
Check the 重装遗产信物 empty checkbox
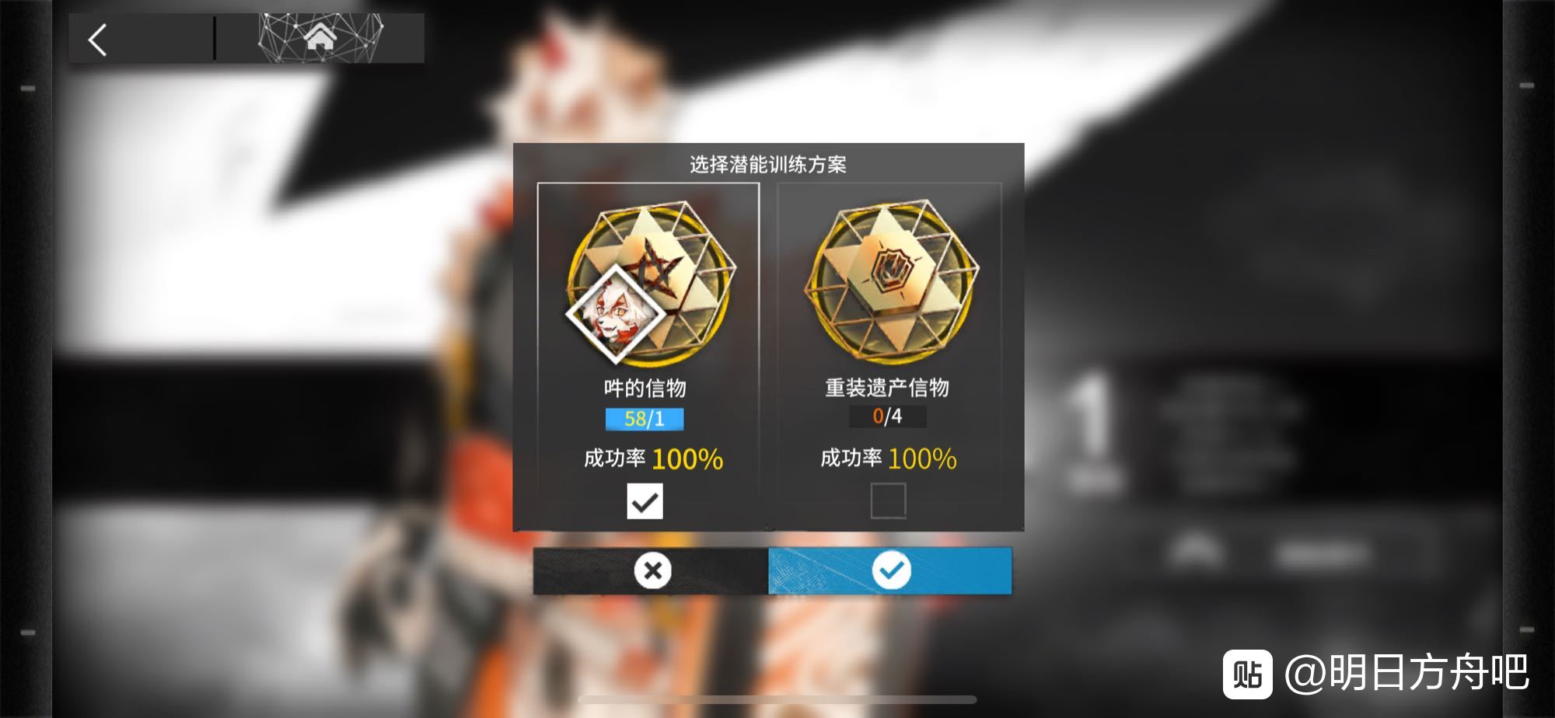tap(888, 500)
